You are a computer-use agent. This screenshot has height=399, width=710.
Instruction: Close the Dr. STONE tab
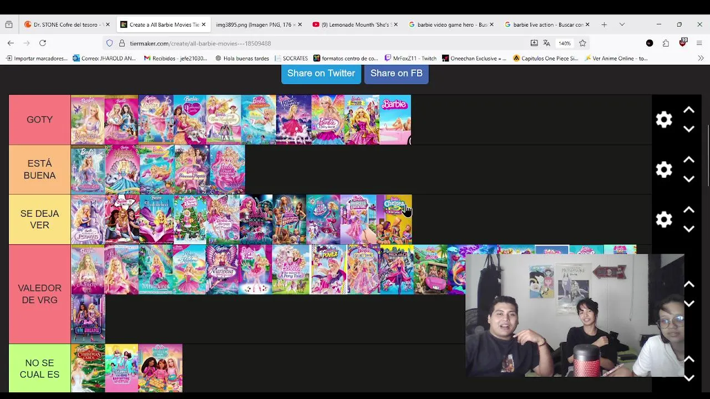coord(108,24)
